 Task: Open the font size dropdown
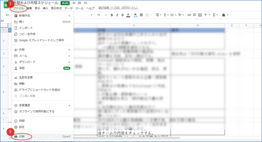pyautogui.click(x=102, y=15)
